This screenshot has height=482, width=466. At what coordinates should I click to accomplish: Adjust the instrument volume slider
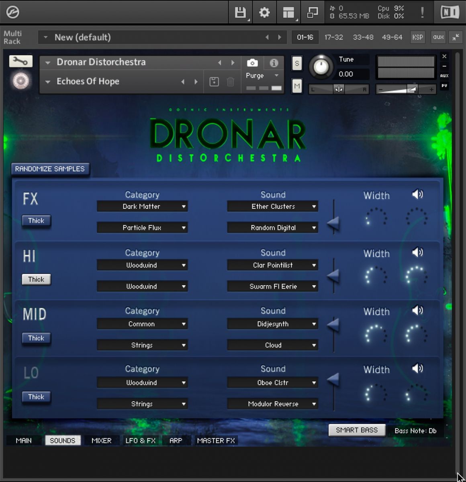coord(406,89)
